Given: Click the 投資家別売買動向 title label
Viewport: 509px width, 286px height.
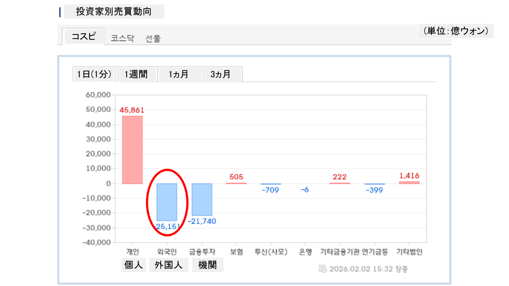Looking at the screenshot, I should 114,12.
